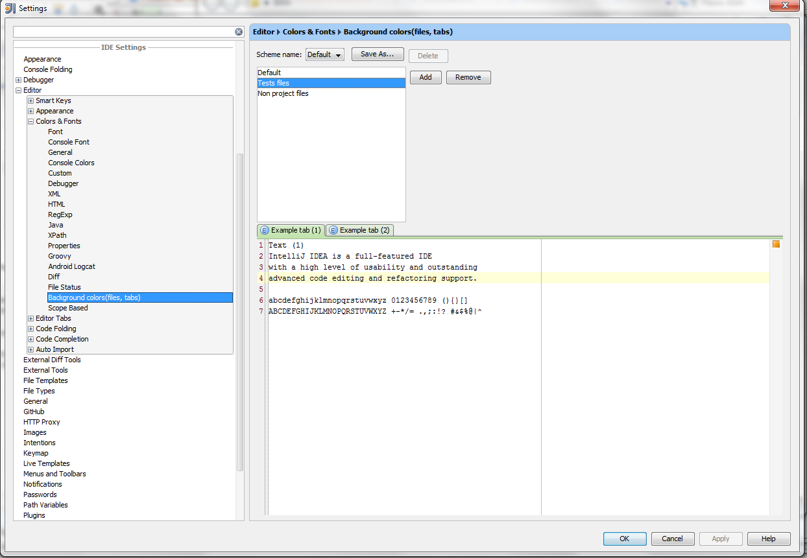Expand the Code Completion node
The width and height of the screenshot is (807, 558).
pyautogui.click(x=30, y=340)
